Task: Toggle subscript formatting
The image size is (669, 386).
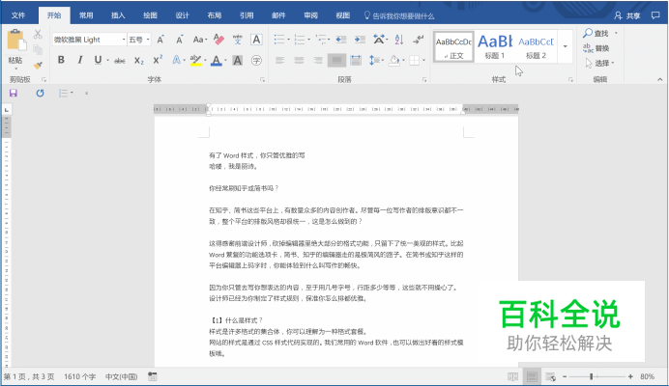Action: 138,61
